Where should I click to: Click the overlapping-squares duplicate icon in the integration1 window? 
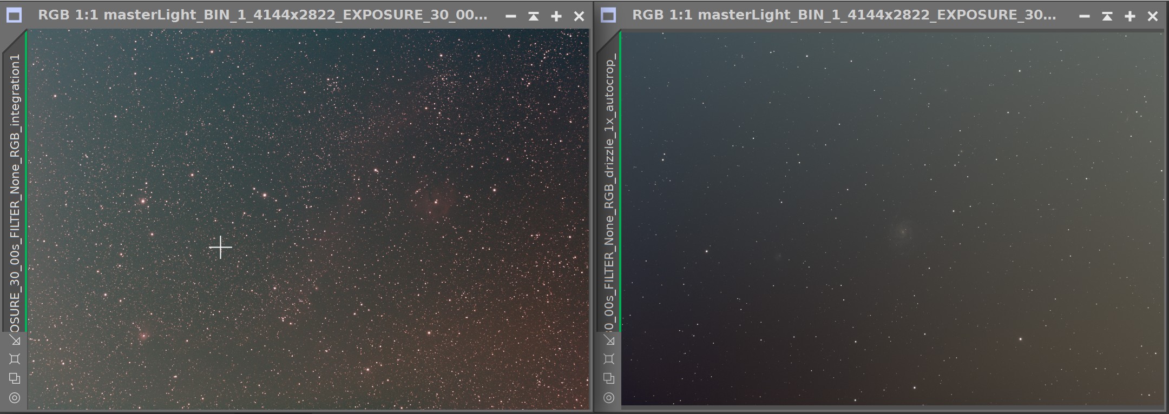click(15, 378)
